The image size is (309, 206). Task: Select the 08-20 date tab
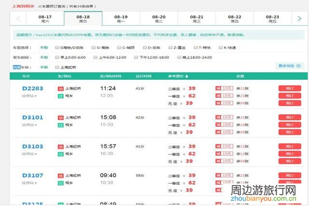click(x=159, y=19)
